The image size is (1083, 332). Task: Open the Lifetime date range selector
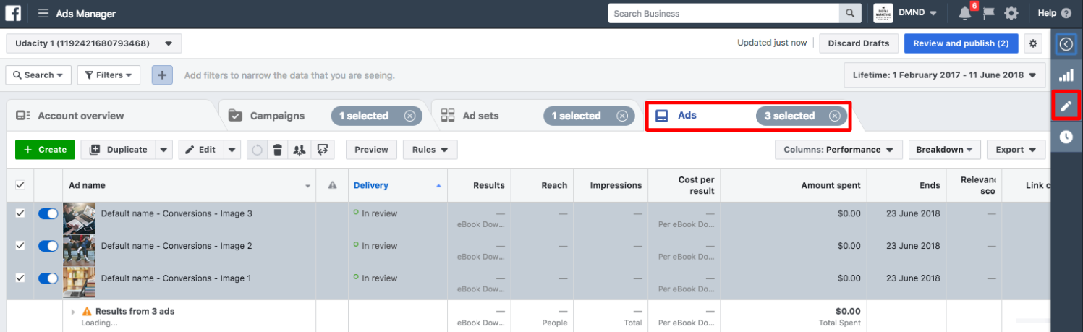(x=944, y=75)
